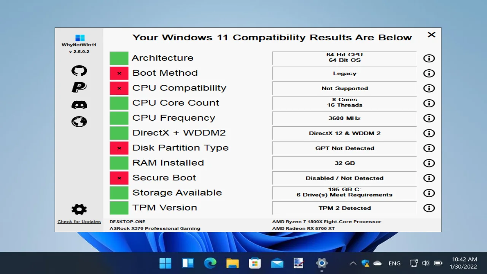Open the taskbar app left of Settings
Viewport: 487px width, 274px height.
[x=299, y=263]
